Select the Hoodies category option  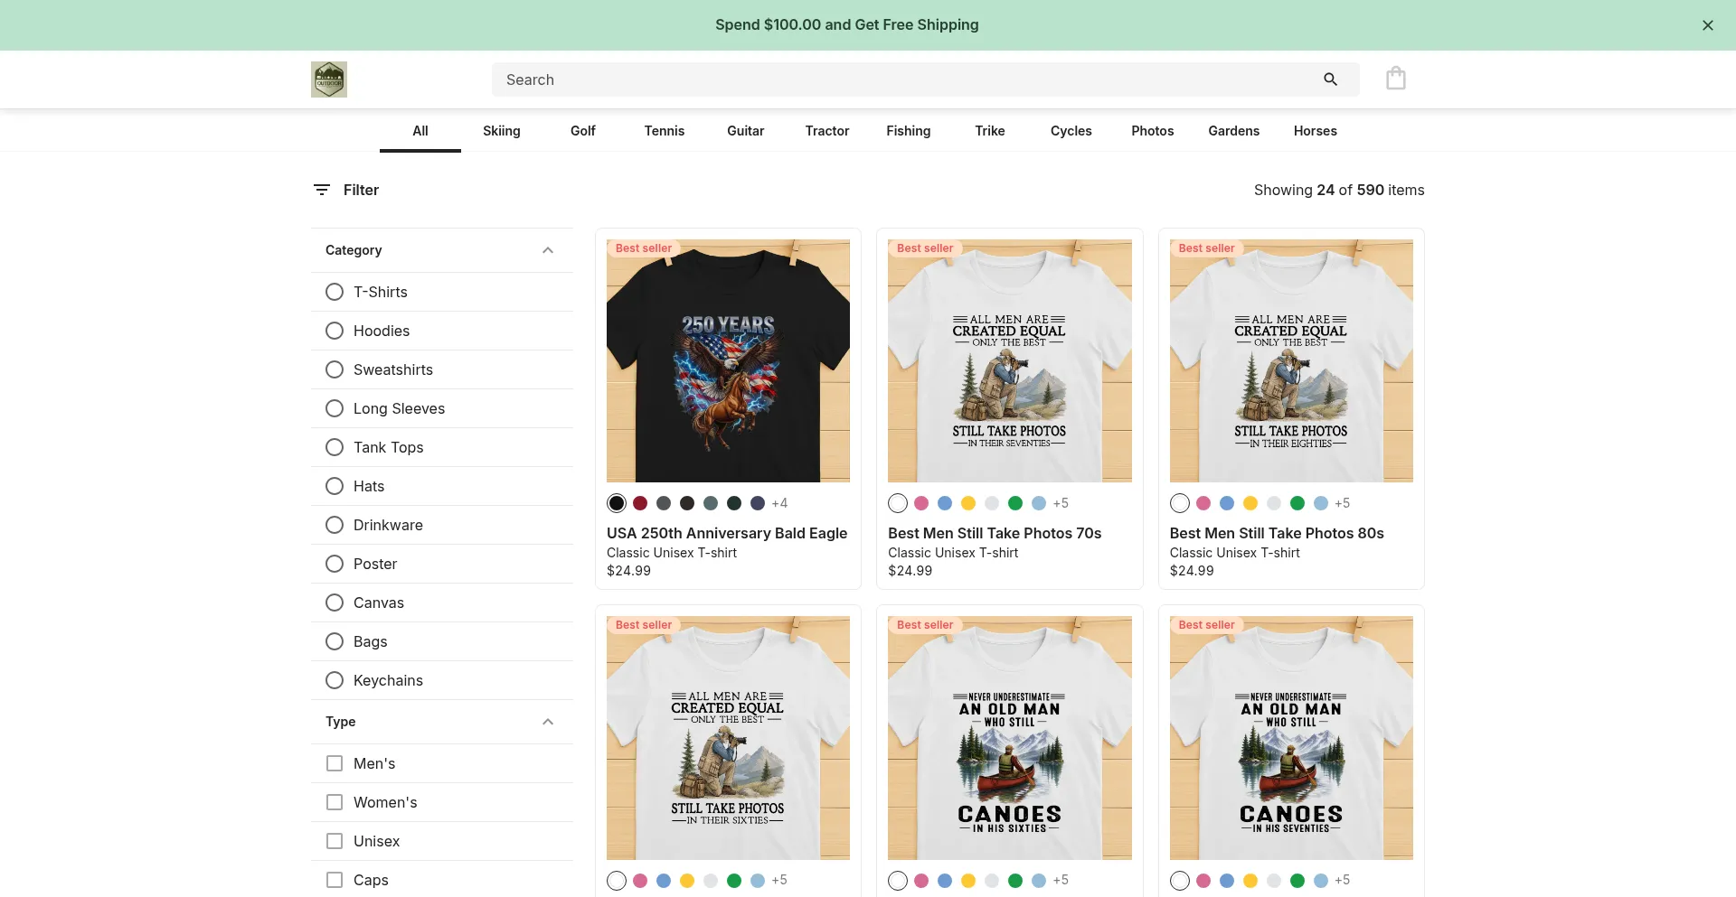(x=335, y=331)
